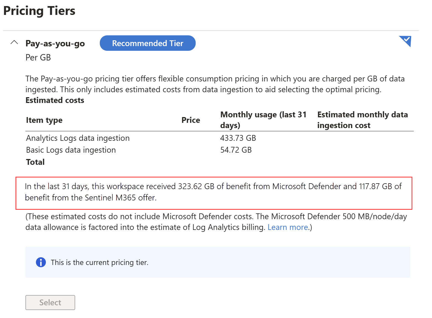Click the Total row label
Screen dimensions: 432x318
[35, 162]
